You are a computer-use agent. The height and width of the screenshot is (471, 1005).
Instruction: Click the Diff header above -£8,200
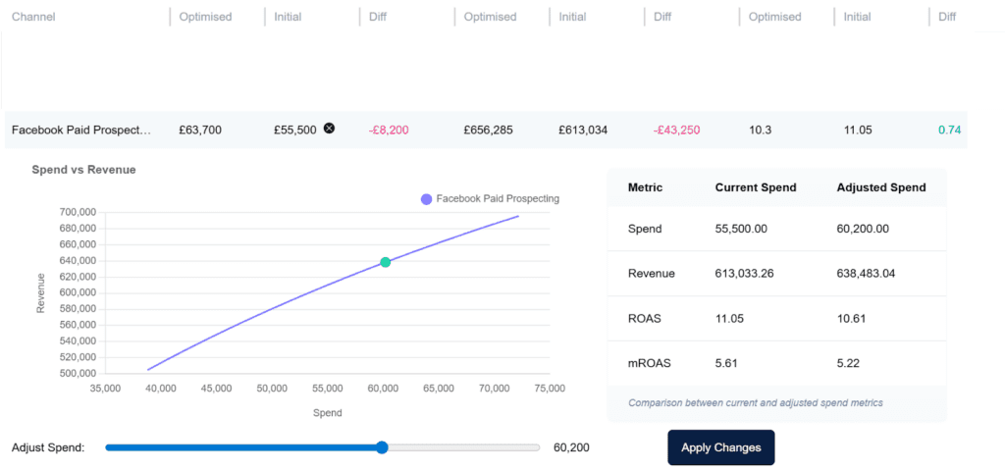point(378,17)
